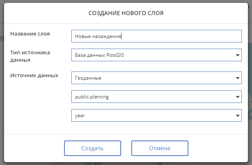Screen dimensions: 252x165
Task: Click the Создание нового слоя dialog title
Action: [126, 13]
